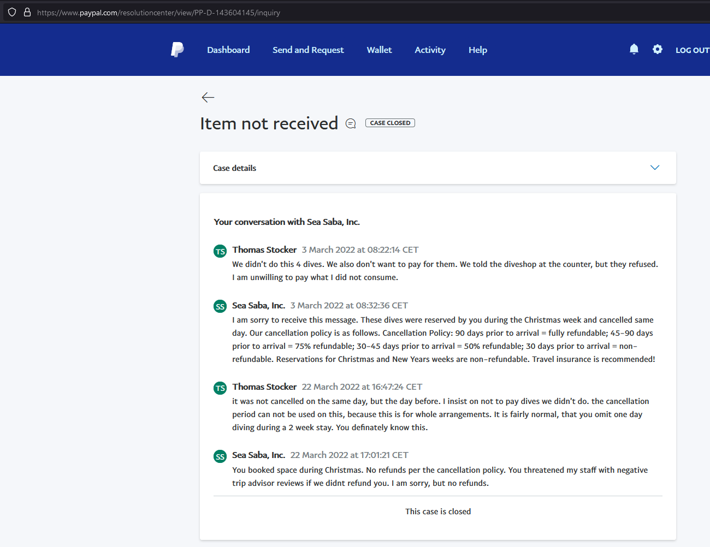Viewport: 710px width, 547px height.
Task: Go to Send and Request
Action: (x=308, y=50)
